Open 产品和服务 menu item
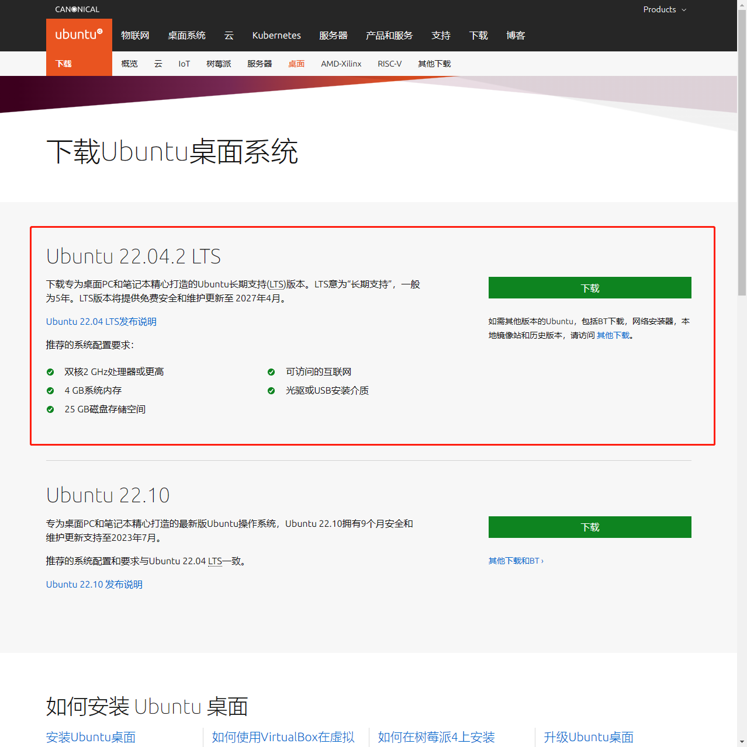Image resolution: width=747 pixels, height=747 pixels. (x=389, y=35)
